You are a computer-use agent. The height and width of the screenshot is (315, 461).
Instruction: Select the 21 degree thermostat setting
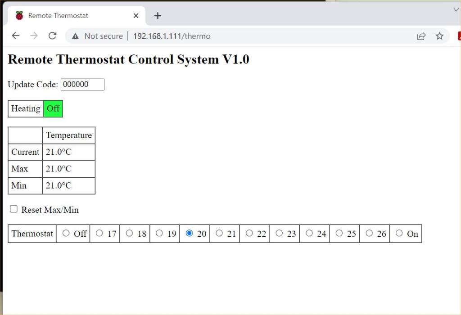tap(219, 233)
